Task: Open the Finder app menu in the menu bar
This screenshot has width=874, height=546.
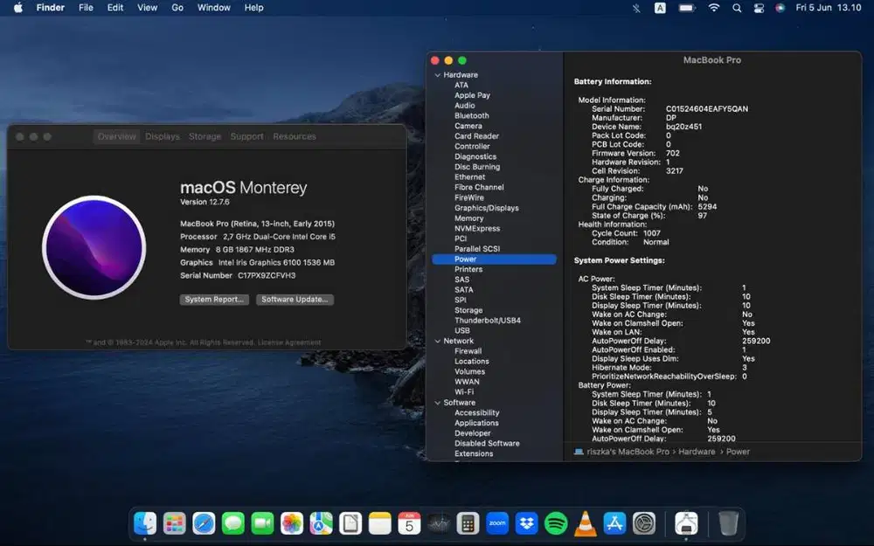Action: pyautogui.click(x=50, y=8)
